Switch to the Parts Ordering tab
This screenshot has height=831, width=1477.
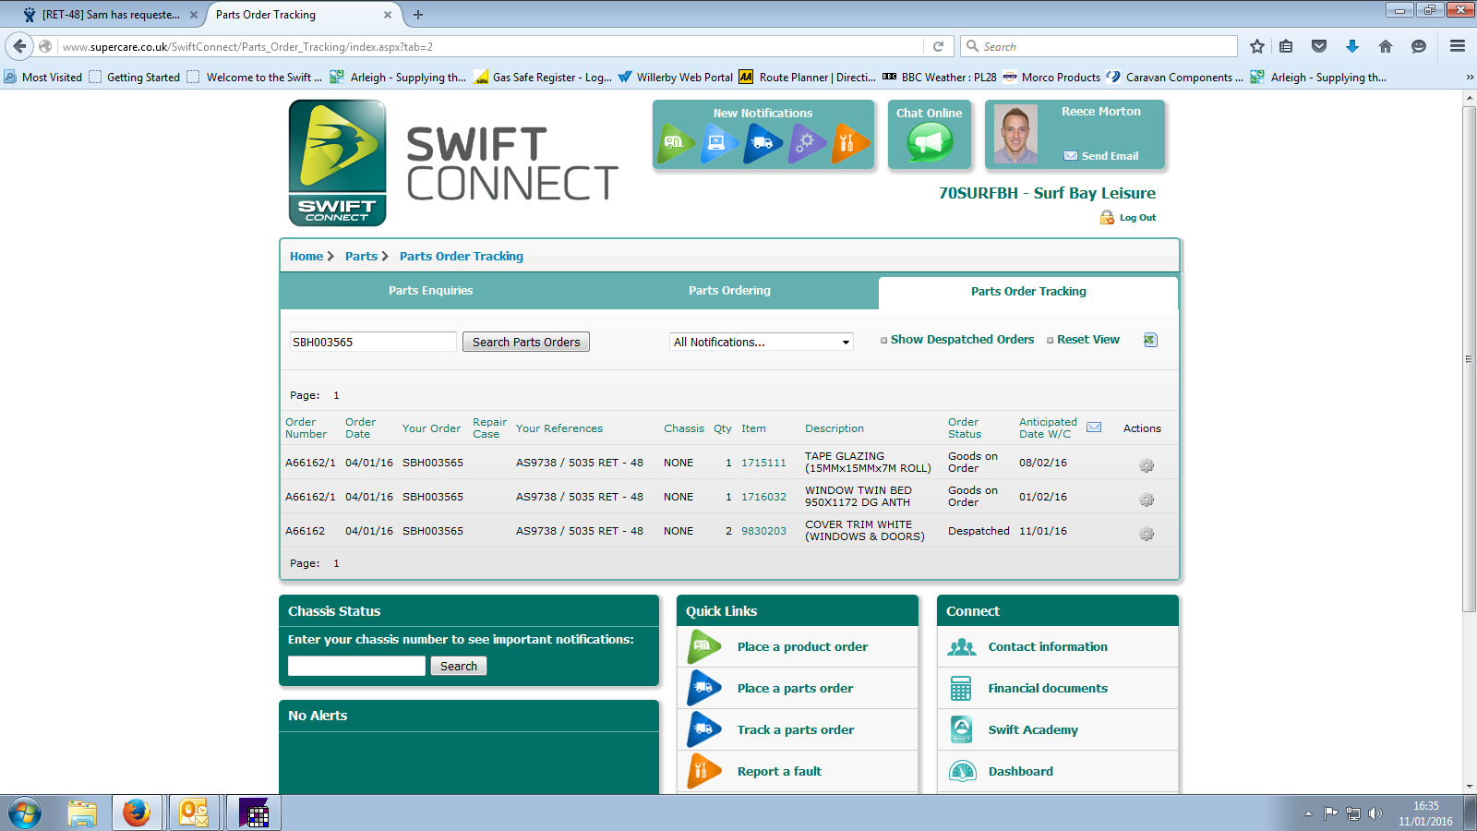(729, 291)
